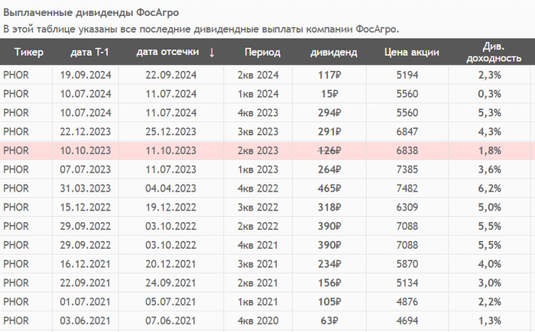This screenshot has height=332, width=535.
Task: Click dividend value 156₽
Action: click(329, 283)
